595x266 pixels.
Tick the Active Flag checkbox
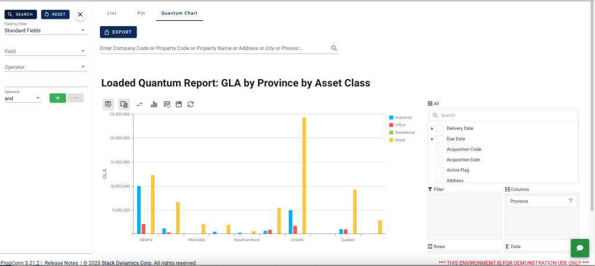click(440, 170)
